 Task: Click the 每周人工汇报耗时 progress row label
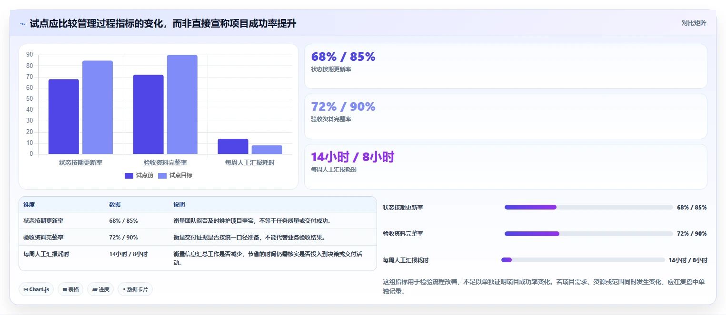[x=406, y=260]
